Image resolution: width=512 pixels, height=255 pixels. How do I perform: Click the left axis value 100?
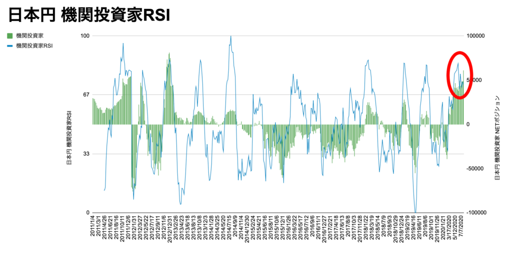coord(84,36)
